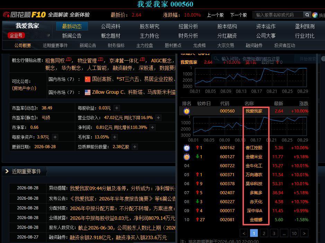The width and height of the screenshot is (325, 243).
Task: Click stock code 002081
Action: tap(227, 219)
